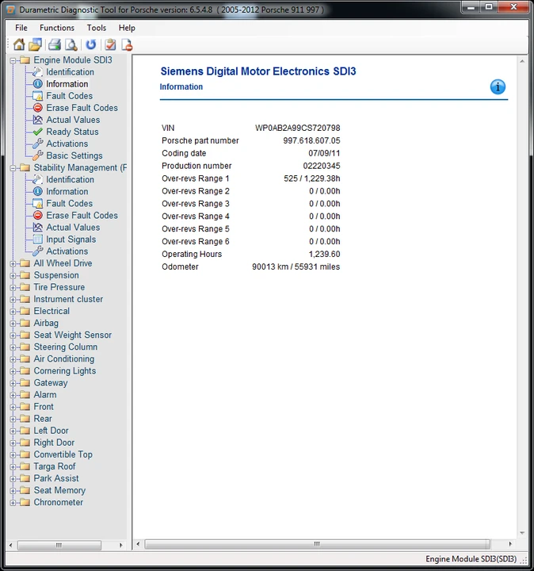Click the Durametric app icon in title bar

click(x=11, y=10)
